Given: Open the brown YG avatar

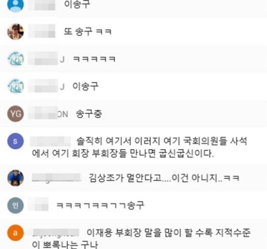Looking at the screenshot, I should [x=16, y=113].
